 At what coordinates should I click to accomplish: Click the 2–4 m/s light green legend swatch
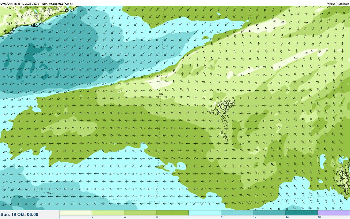(108, 213)
